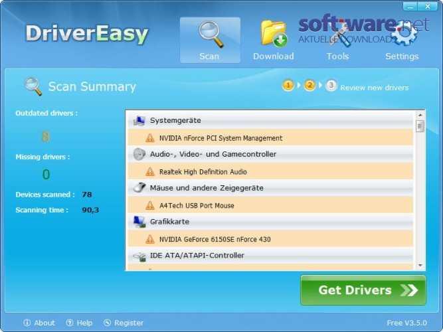This screenshot has height=332, width=443.
Task: Select Realtek High Definition Audio entry
Action: (270, 171)
